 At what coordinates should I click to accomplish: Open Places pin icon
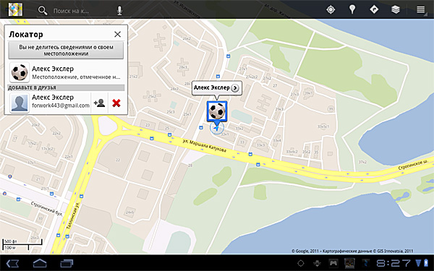352,9
